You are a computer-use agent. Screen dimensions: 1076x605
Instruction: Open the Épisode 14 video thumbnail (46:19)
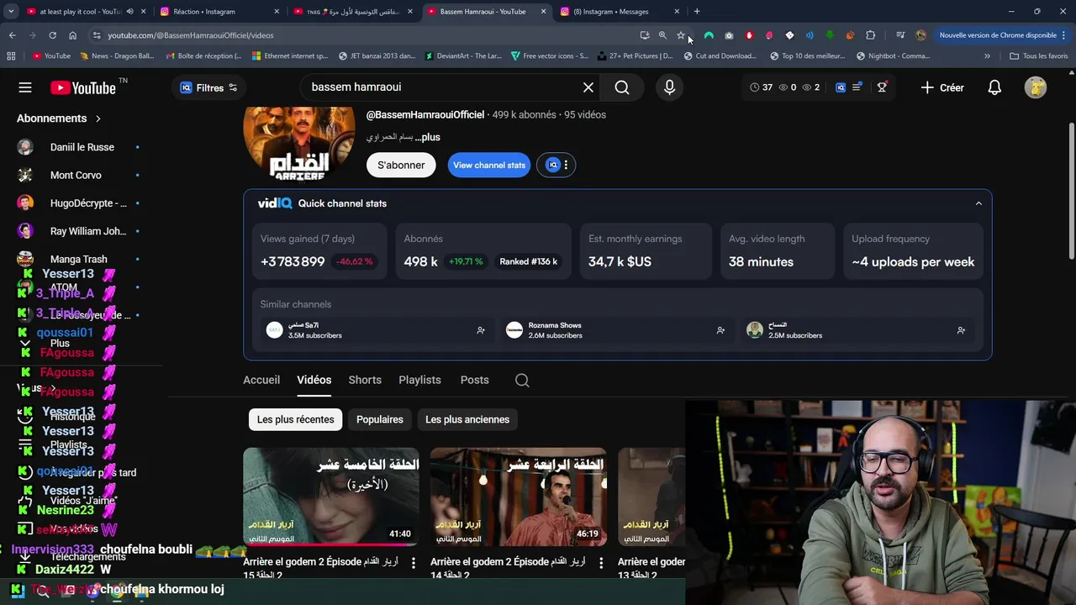pos(519,497)
